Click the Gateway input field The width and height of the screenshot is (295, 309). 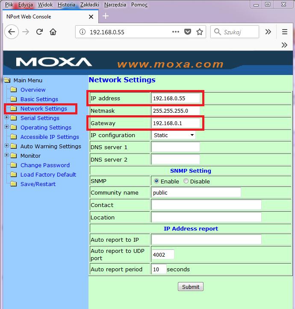(x=176, y=123)
